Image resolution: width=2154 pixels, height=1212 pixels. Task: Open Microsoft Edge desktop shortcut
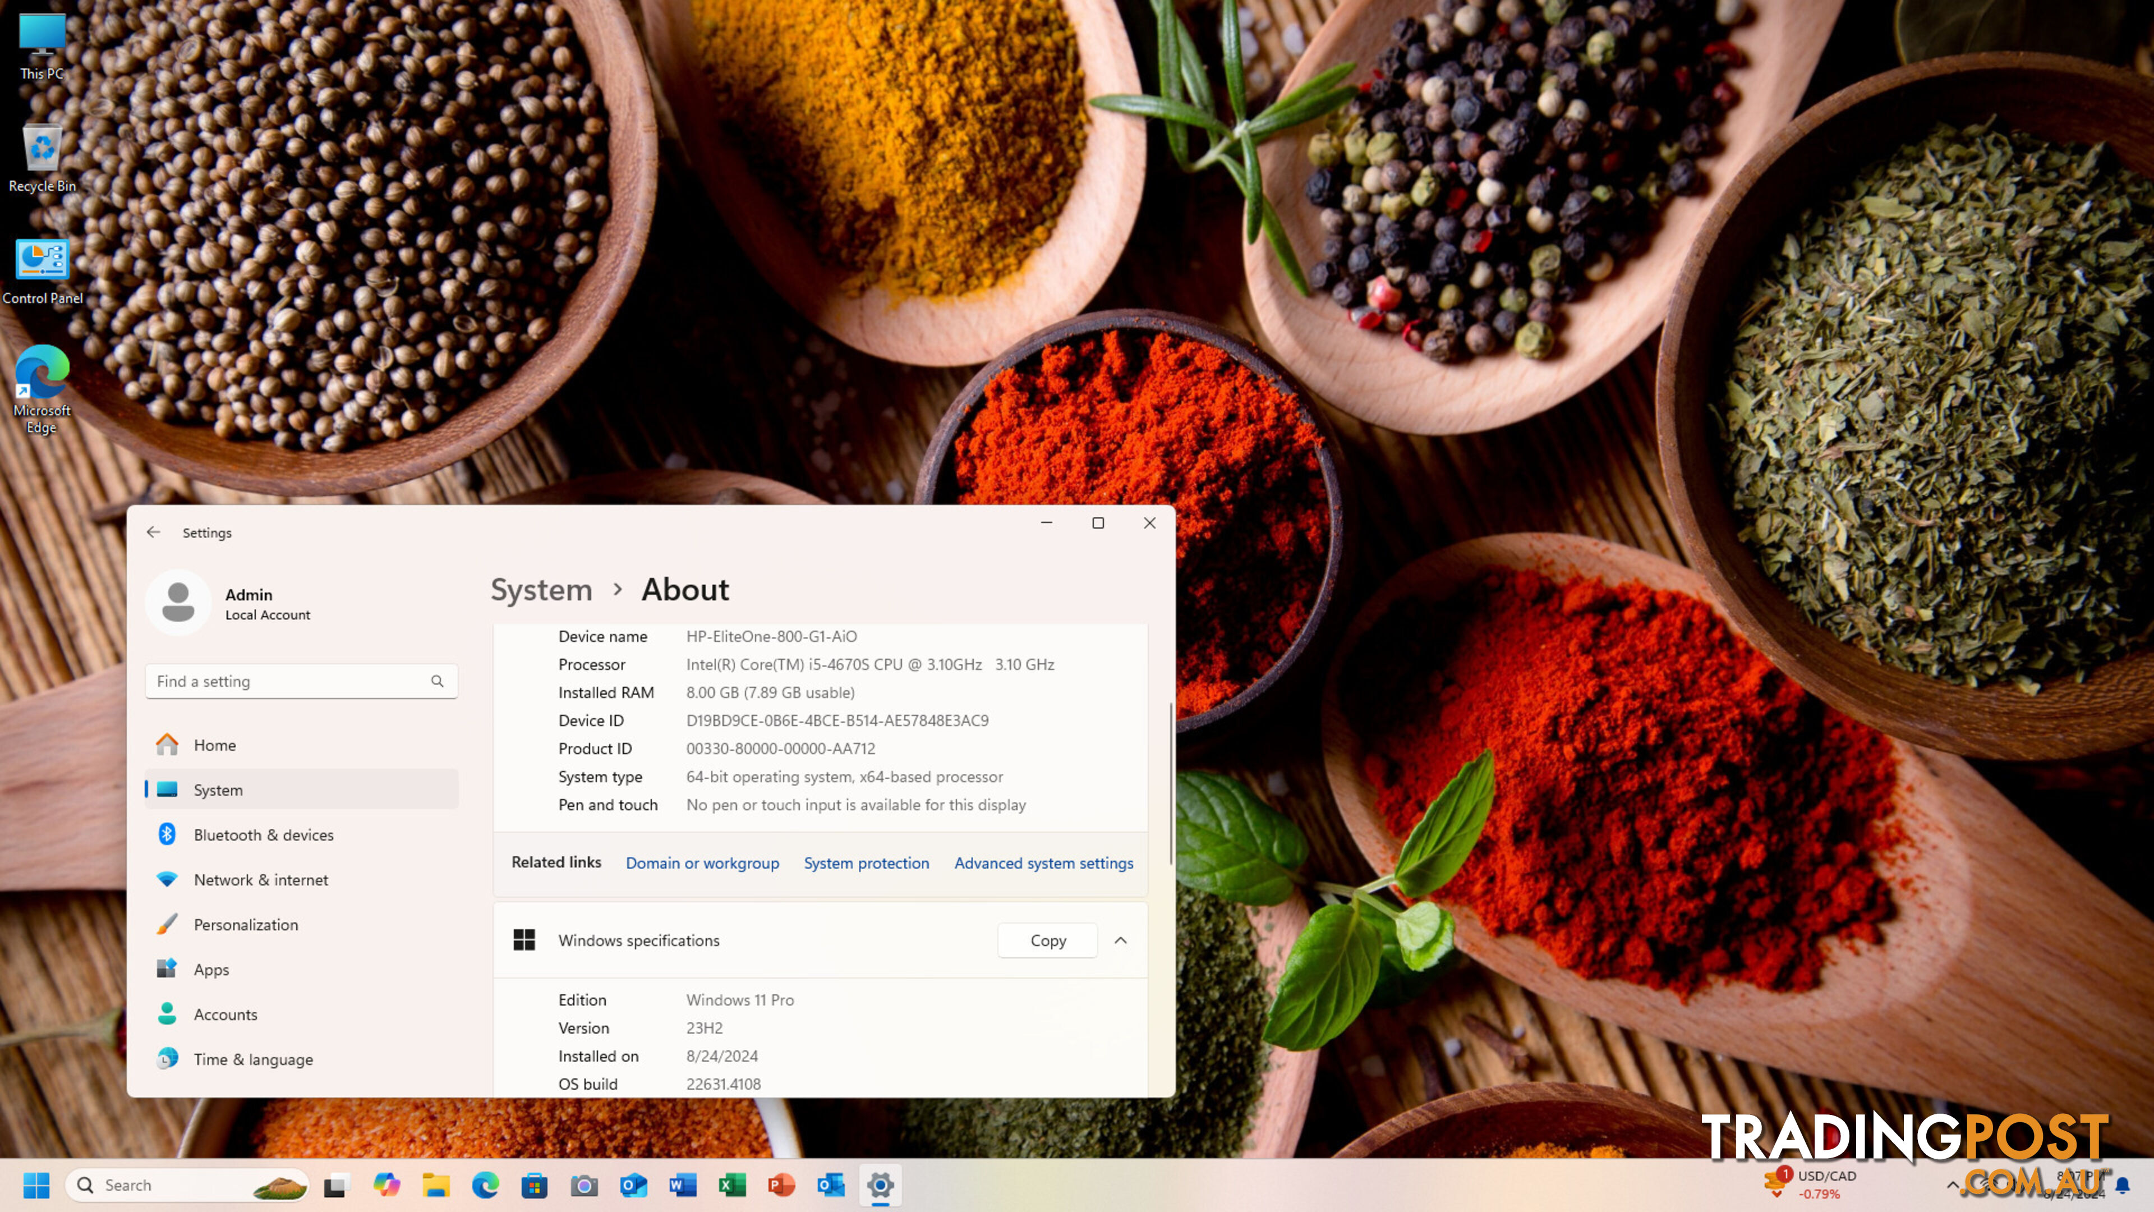click(x=42, y=389)
